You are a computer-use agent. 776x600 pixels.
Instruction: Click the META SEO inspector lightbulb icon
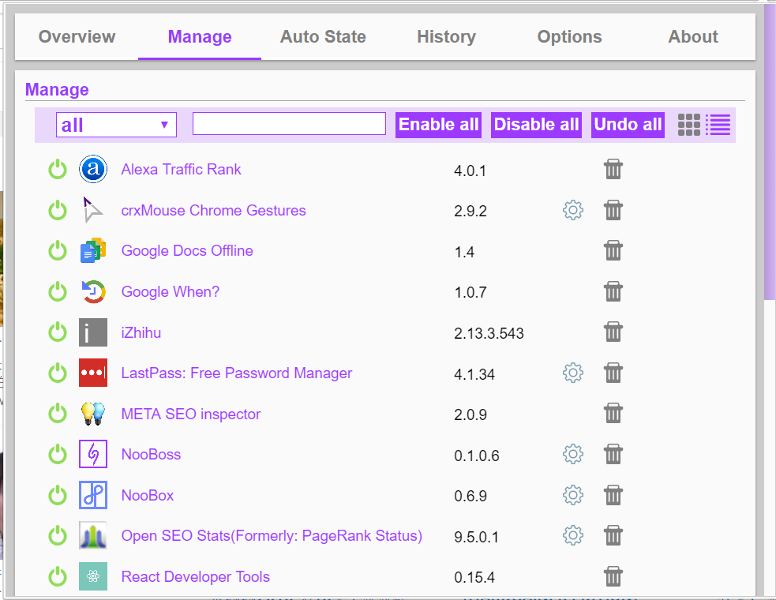(93, 414)
